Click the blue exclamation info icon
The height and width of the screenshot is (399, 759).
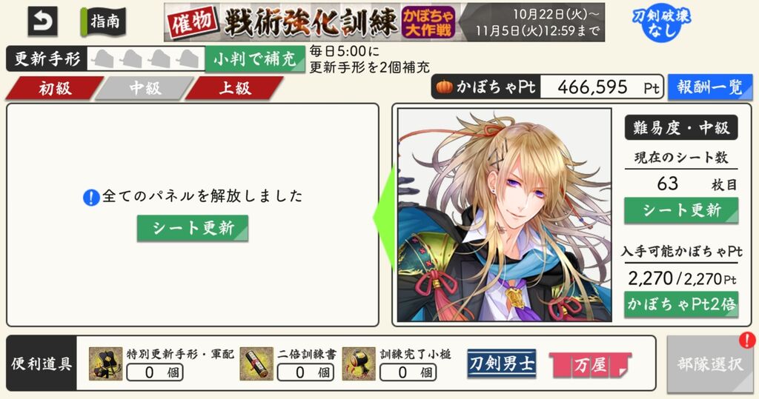91,198
